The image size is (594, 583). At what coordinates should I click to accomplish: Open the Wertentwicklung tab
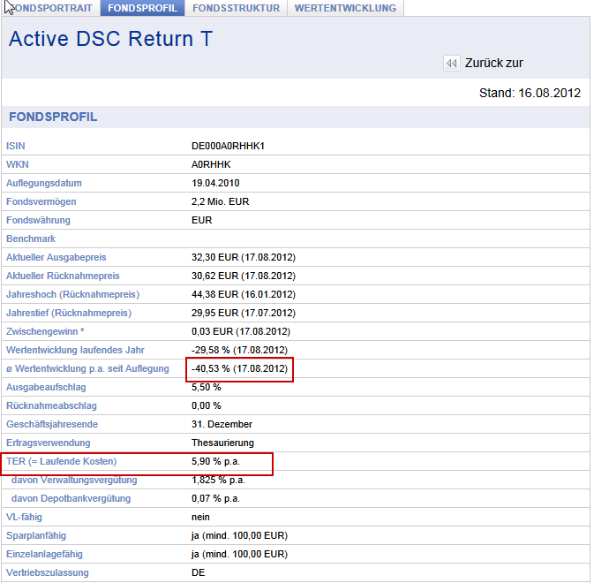coord(345,8)
